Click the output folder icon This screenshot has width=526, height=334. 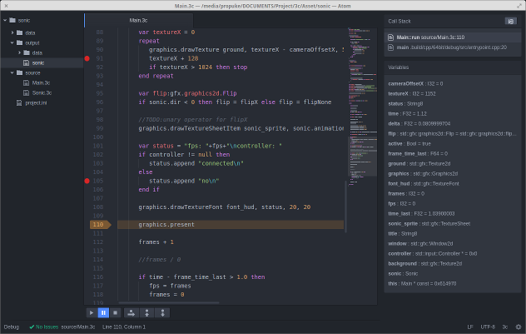pyautogui.click(x=20, y=43)
